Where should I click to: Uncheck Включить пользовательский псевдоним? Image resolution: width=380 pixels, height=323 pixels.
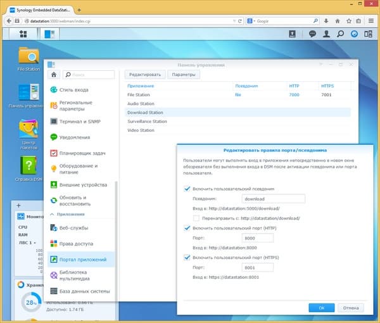pos(187,189)
